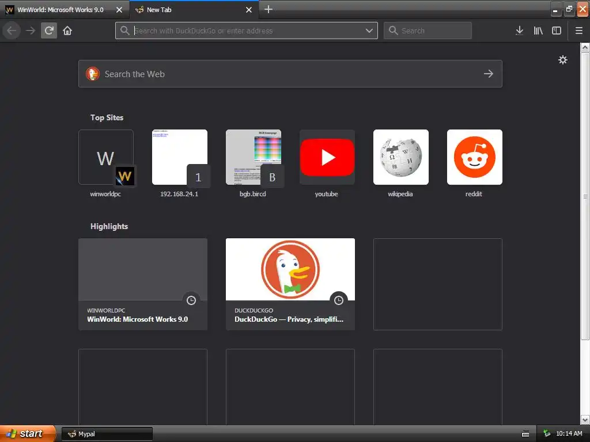Close the New Tab tab
Image resolution: width=590 pixels, height=442 pixels.
point(249,10)
